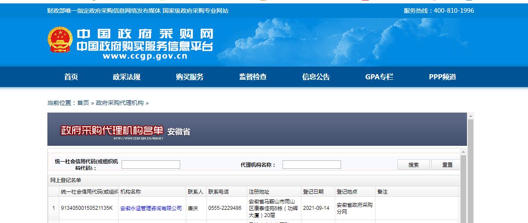Open the 首页 navigation menu item

click(x=71, y=77)
